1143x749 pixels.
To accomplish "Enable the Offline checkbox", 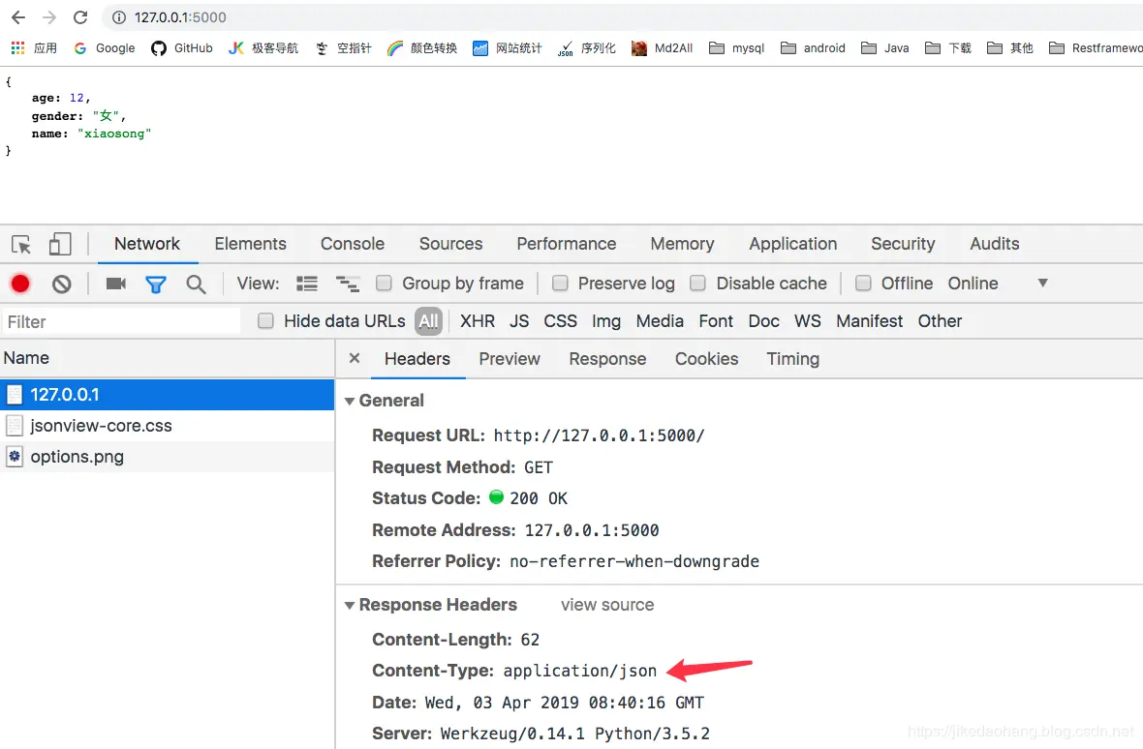I will coord(863,284).
